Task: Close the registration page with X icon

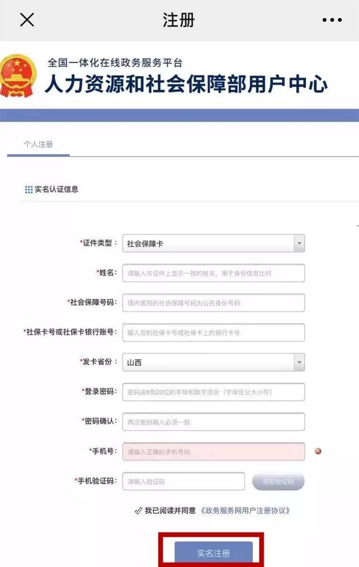Action: [x=27, y=20]
